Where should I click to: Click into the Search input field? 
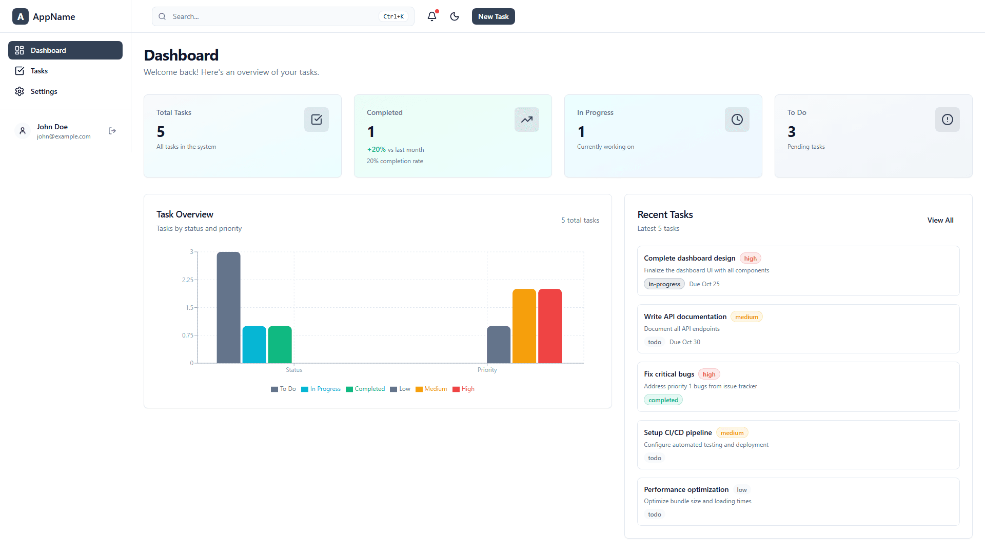[x=272, y=16]
